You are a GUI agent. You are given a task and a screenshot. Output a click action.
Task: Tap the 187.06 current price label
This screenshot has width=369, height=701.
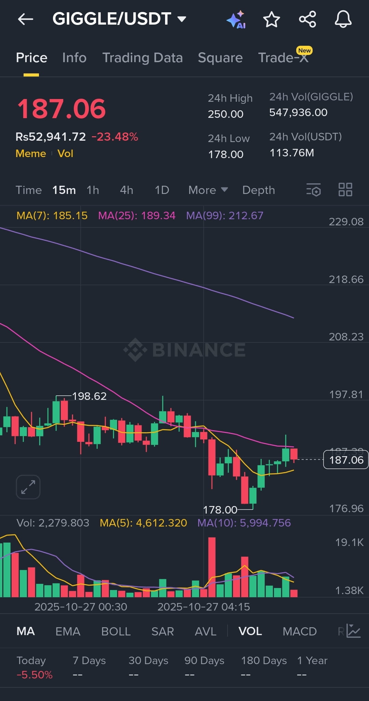(346, 460)
